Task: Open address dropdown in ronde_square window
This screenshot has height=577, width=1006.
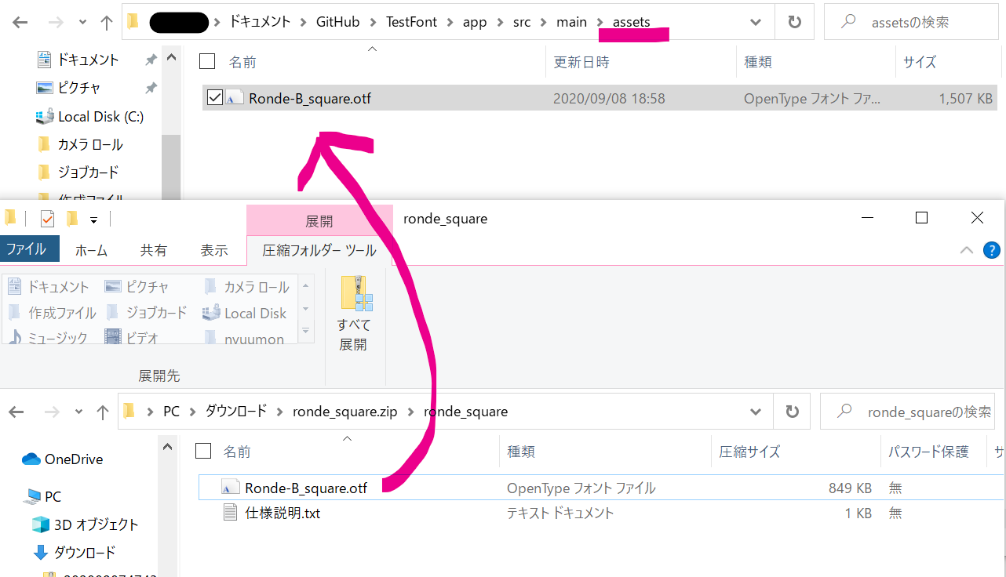Action: coord(755,412)
